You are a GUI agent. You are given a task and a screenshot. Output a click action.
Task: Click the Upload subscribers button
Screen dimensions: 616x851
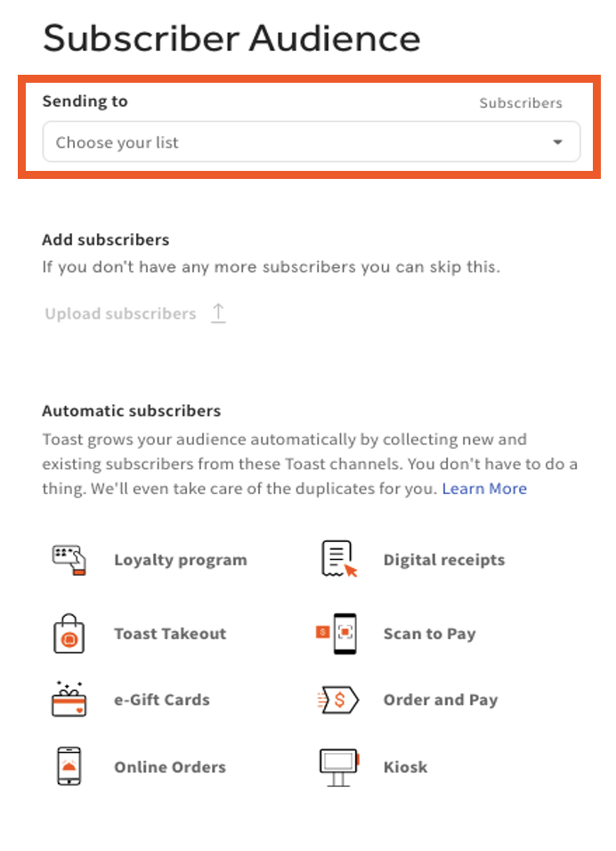[119, 313]
